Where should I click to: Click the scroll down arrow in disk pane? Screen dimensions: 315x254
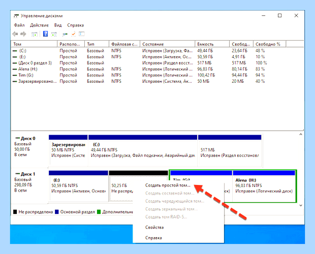click(x=301, y=205)
